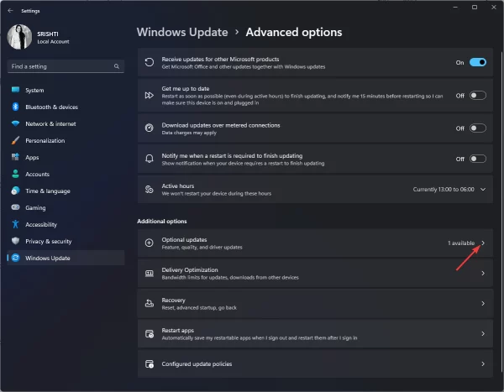Click the Gaming controller icon
Screen dimensions: 504x392
coord(15,207)
